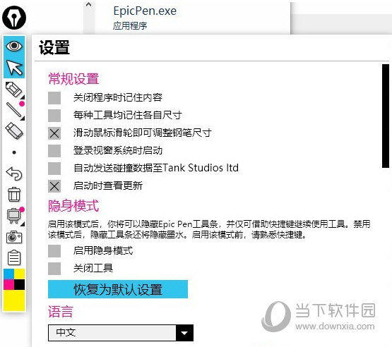Click the camera screenshot icon

click(x=14, y=237)
